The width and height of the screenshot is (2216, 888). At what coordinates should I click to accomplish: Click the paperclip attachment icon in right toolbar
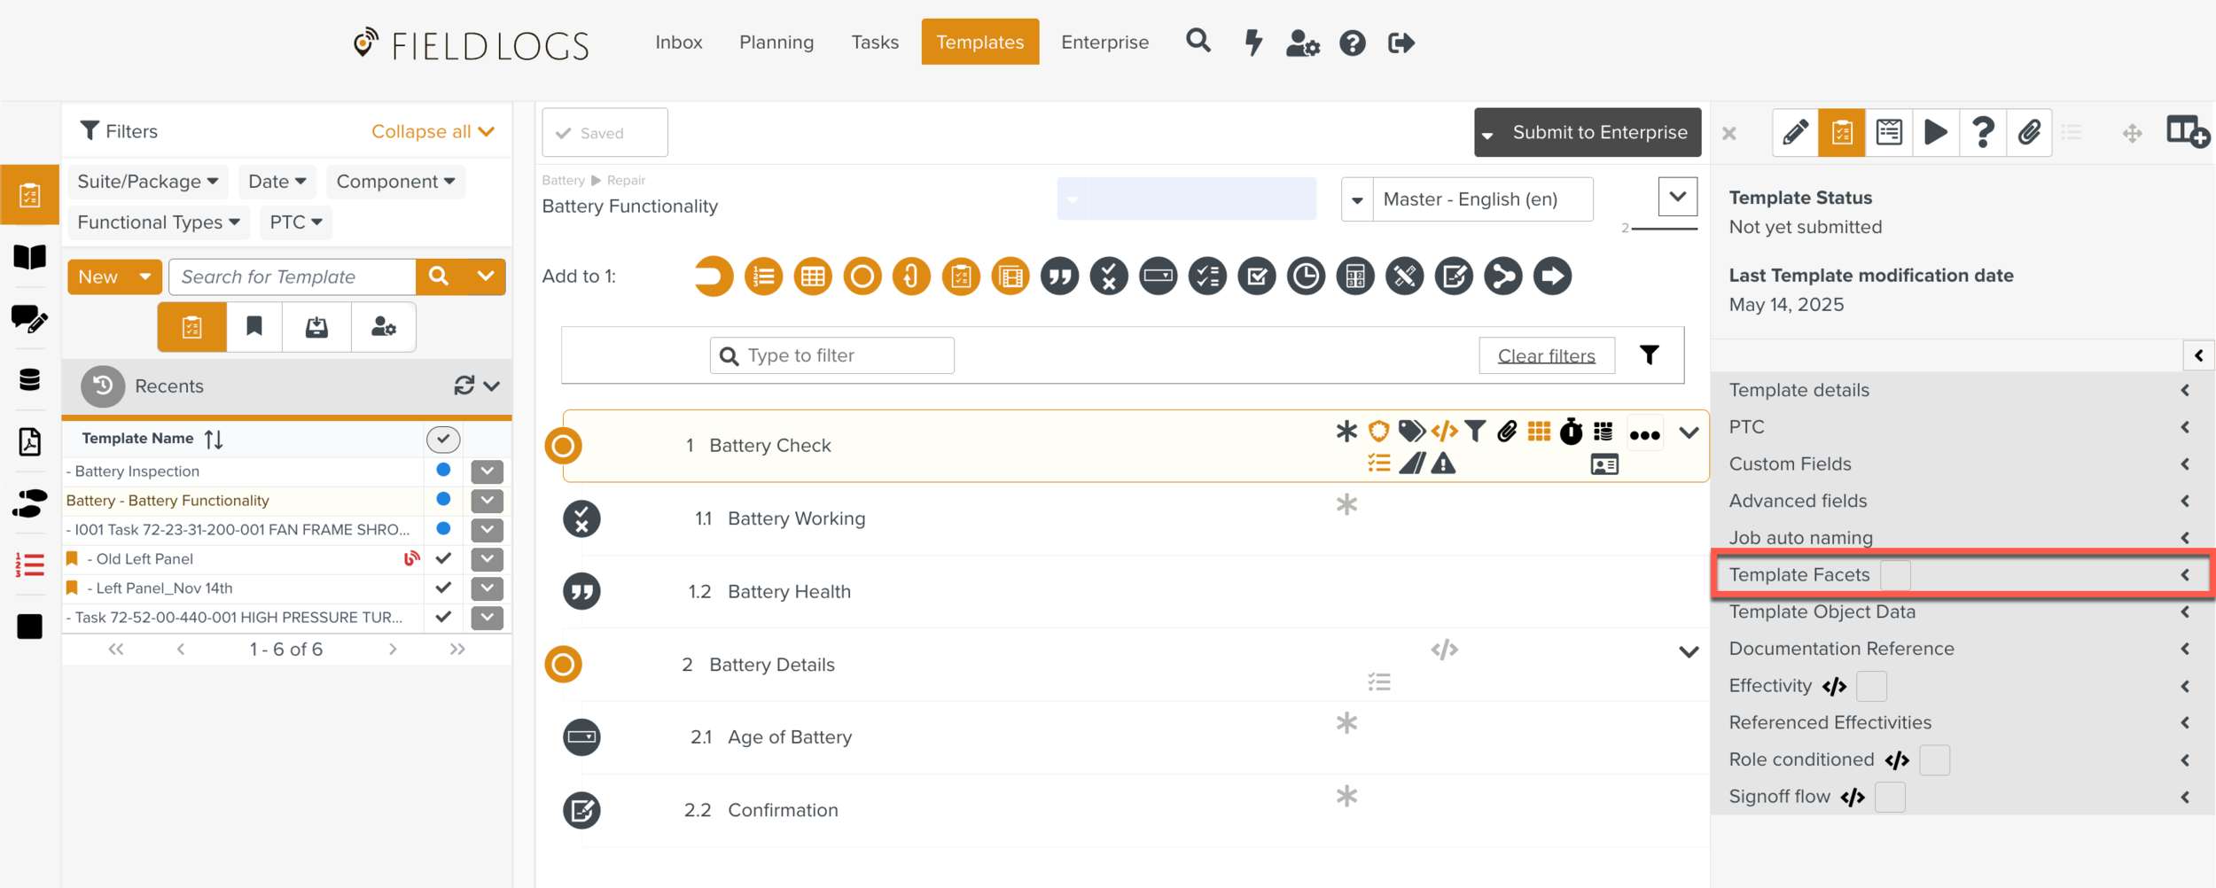pyautogui.click(x=2029, y=133)
